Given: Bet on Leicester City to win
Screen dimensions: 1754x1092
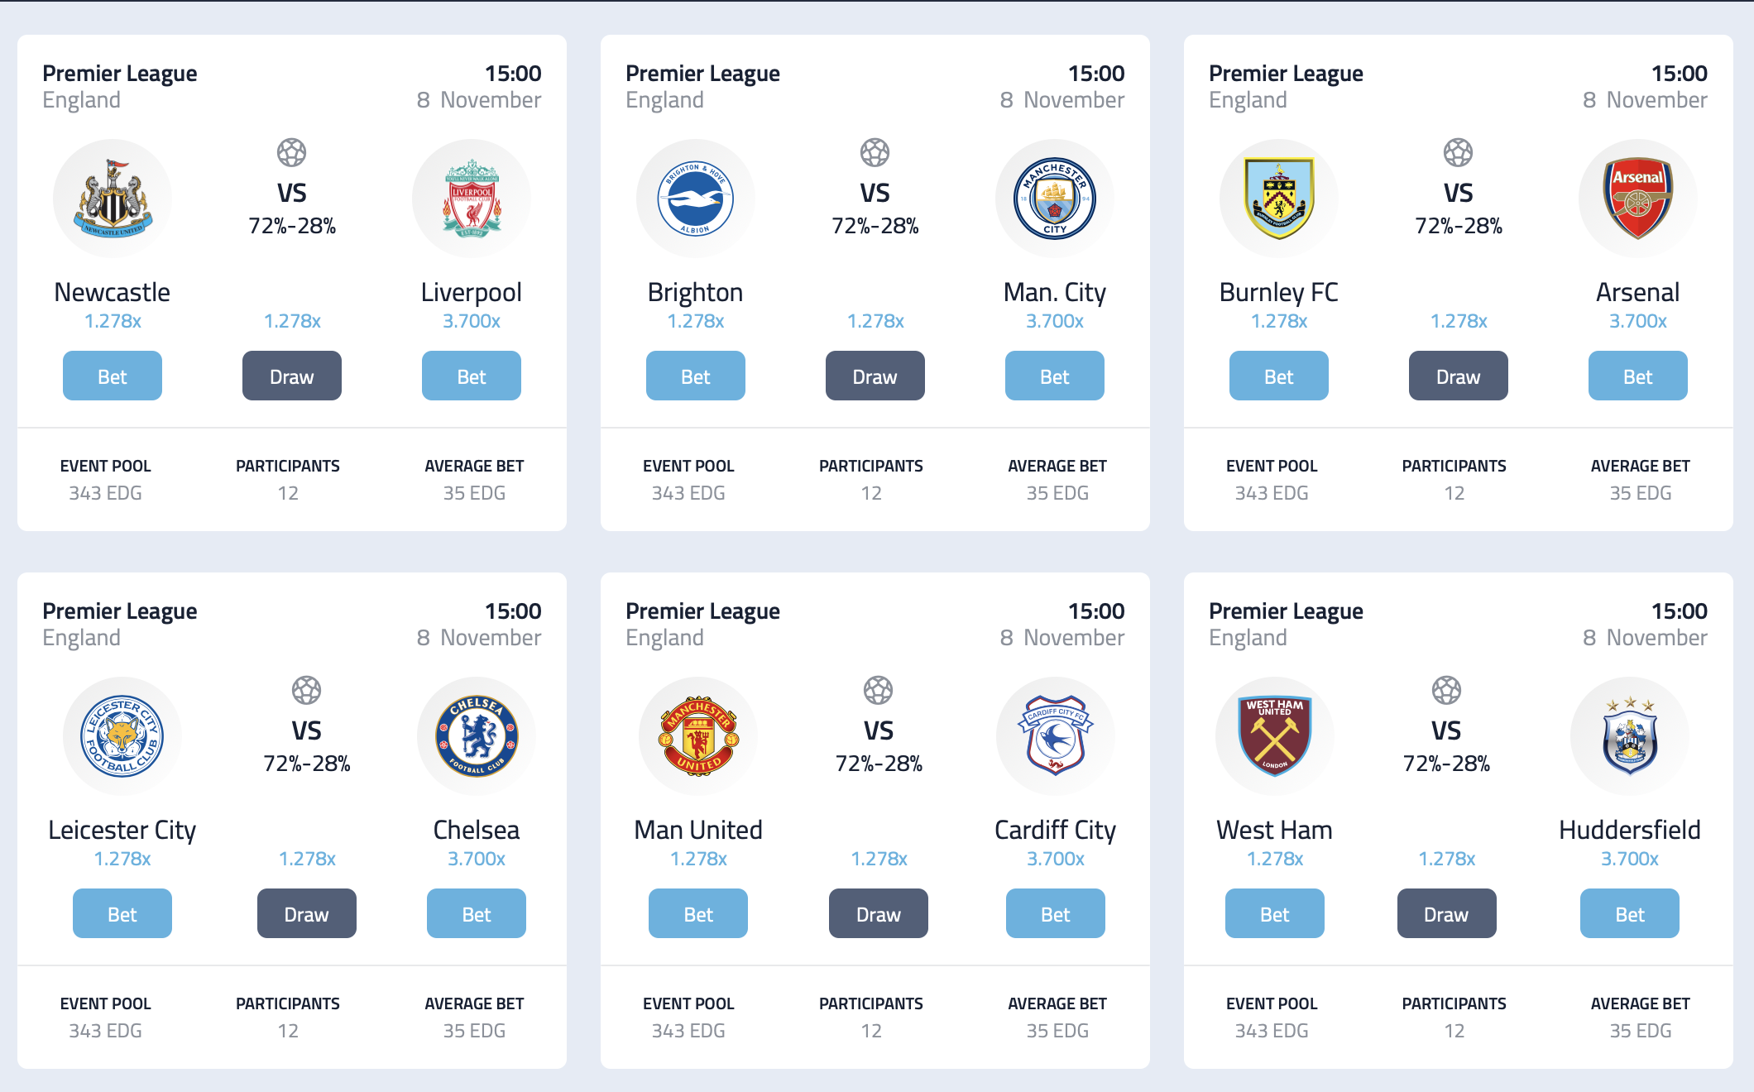Looking at the screenshot, I should tap(122, 913).
